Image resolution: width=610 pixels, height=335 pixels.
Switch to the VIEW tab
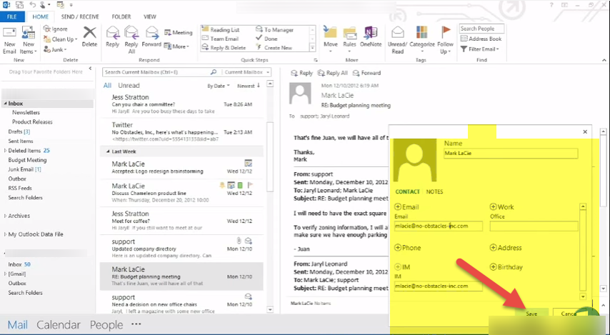click(x=150, y=16)
